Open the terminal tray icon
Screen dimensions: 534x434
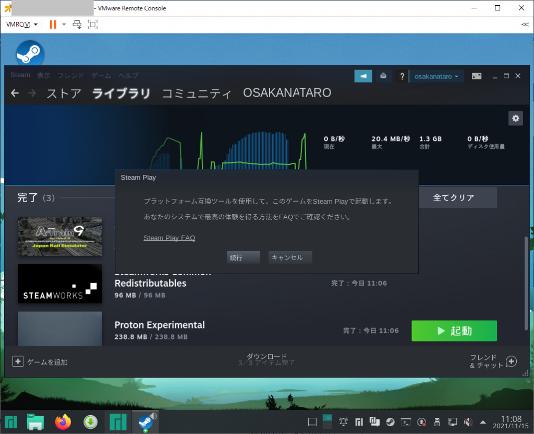coord(406,422)
